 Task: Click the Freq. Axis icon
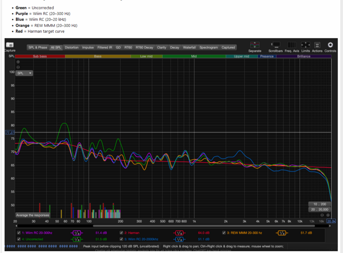tap(292, 45)
